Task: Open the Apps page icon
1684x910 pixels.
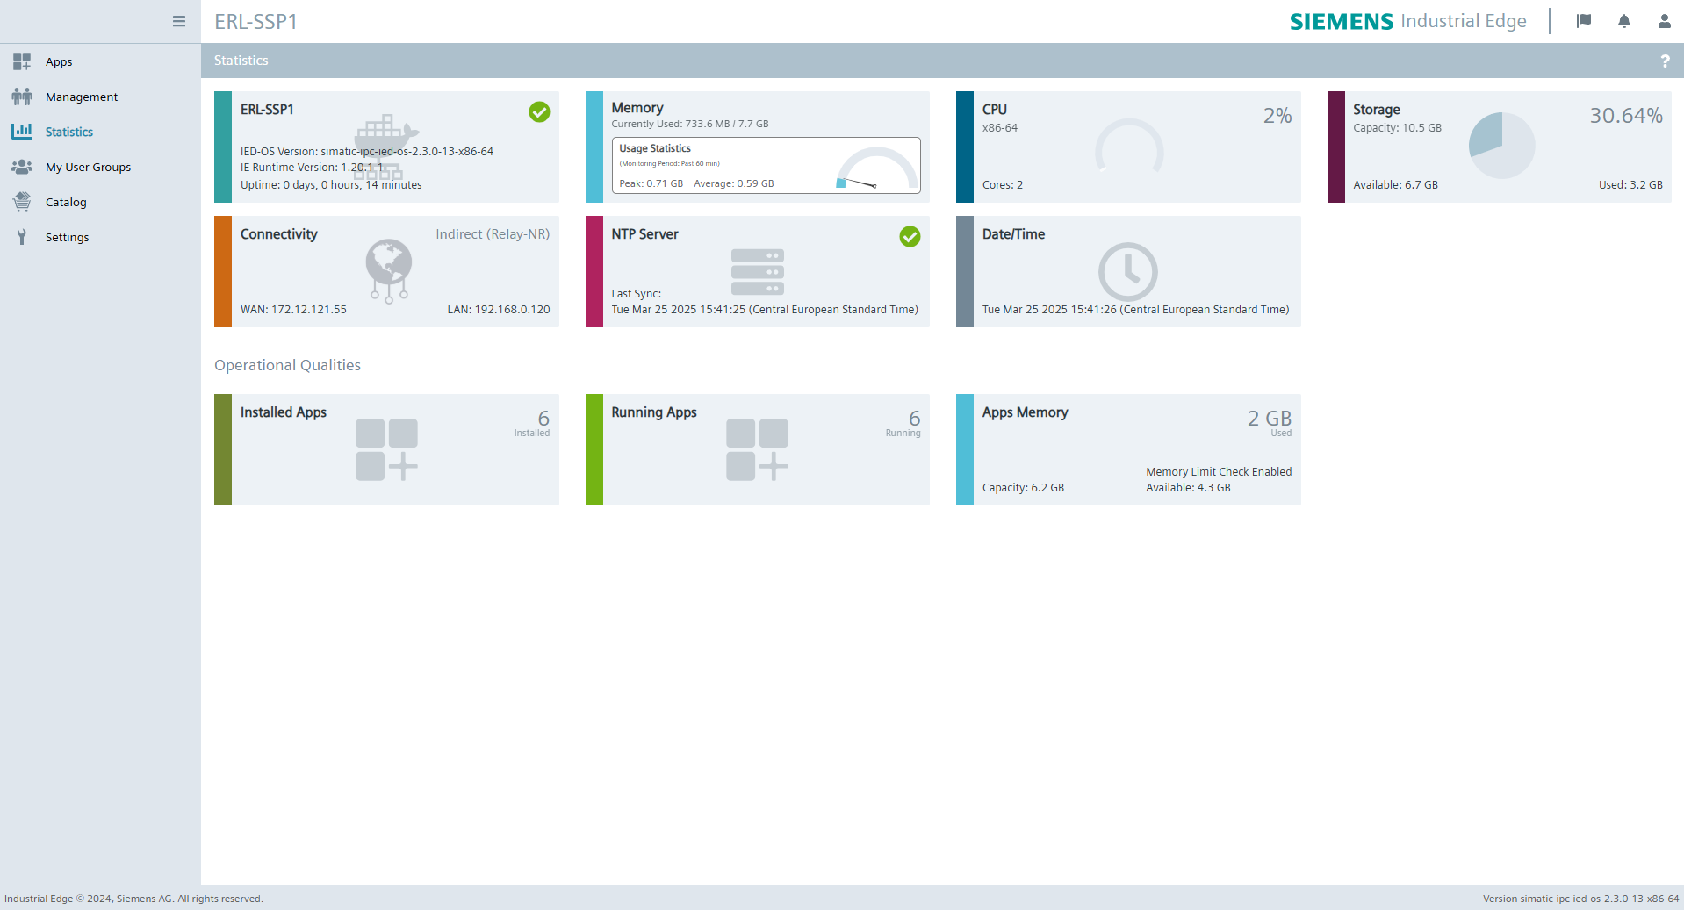Action: coord(22,61)
